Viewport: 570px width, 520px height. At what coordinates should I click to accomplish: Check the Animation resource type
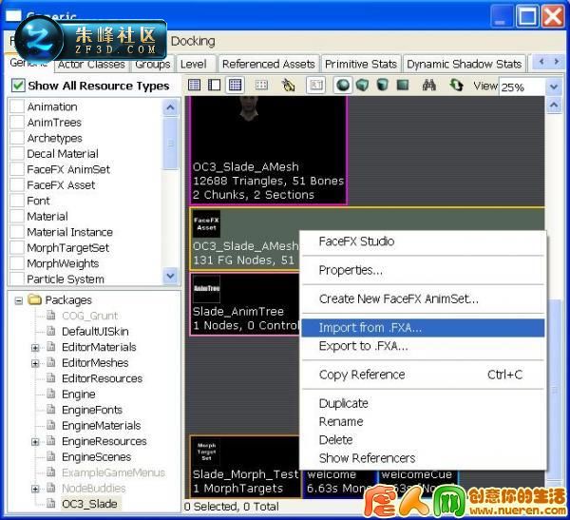(x=17, y=106)
